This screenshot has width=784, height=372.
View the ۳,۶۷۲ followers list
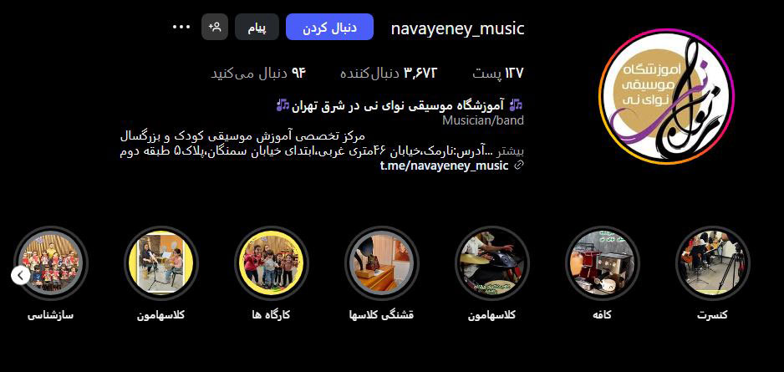[389, 74]
